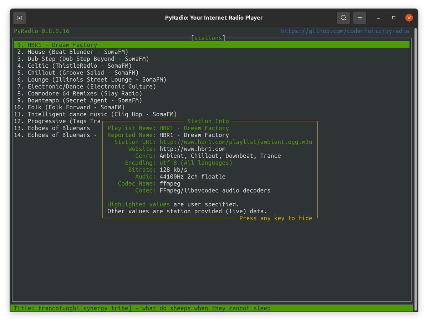Click the Encoding value utf-8 (All languages)

196,163
